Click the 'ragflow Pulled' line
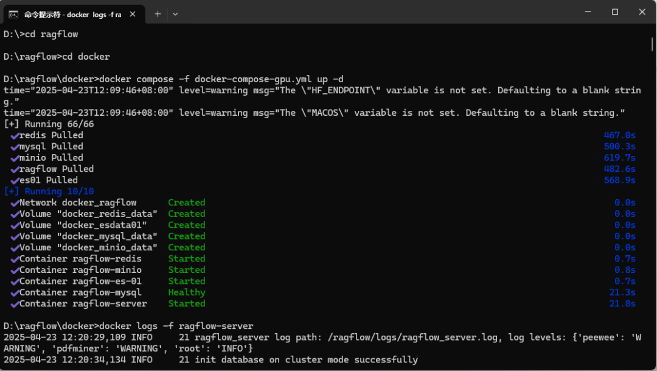657x371 pixels. (x=52, y=169)
